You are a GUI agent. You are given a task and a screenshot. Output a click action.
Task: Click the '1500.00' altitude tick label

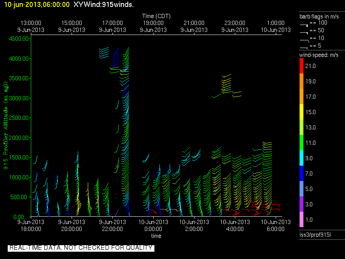(19, 158)
